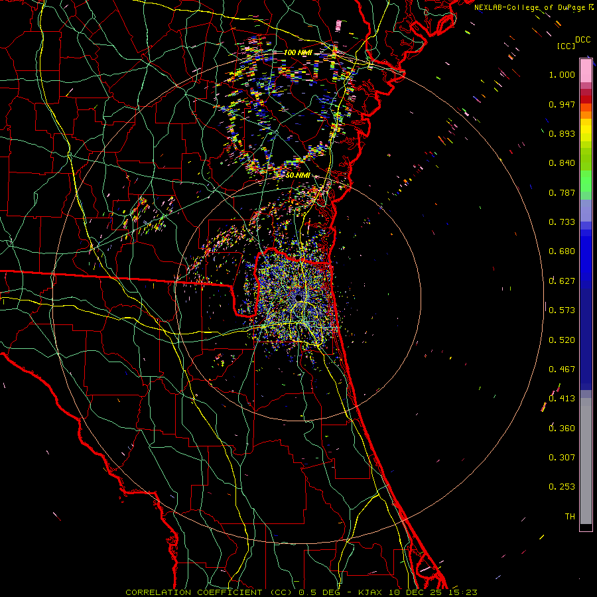This screenshot has height=597, width=597.
Task: Click the DCC product label
Action: [x=582, y=40]
